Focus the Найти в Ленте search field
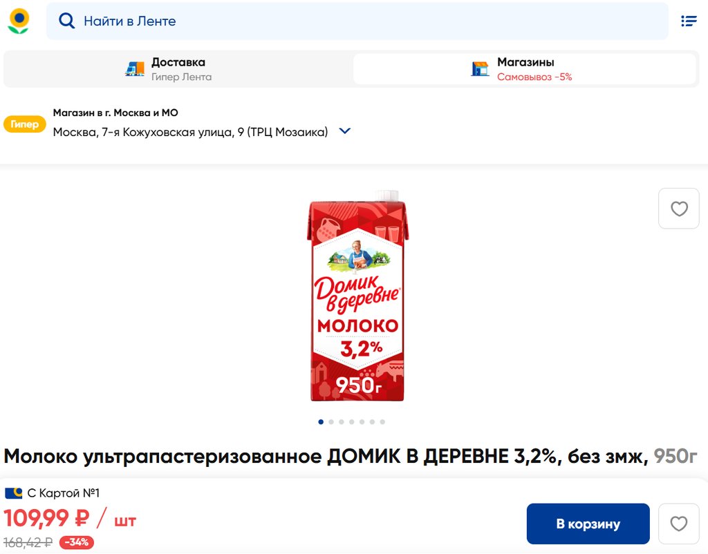Image resolution: width=708 pixels, height=554 pixels. pos(357,21)
